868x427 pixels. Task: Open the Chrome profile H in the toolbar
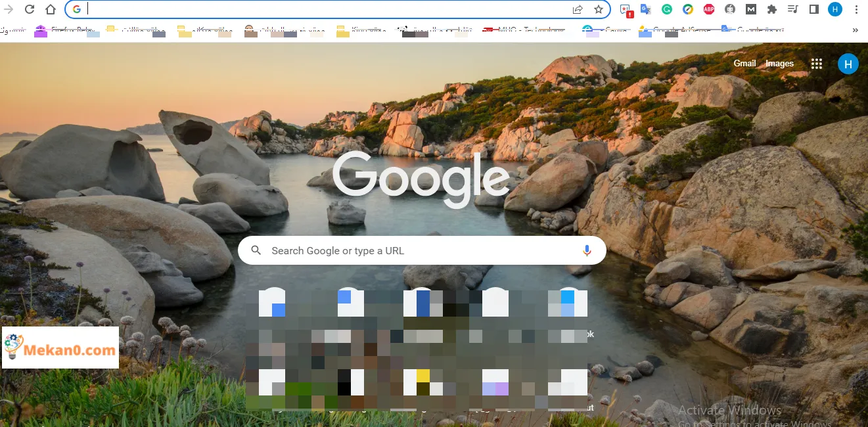click(834, 9)
